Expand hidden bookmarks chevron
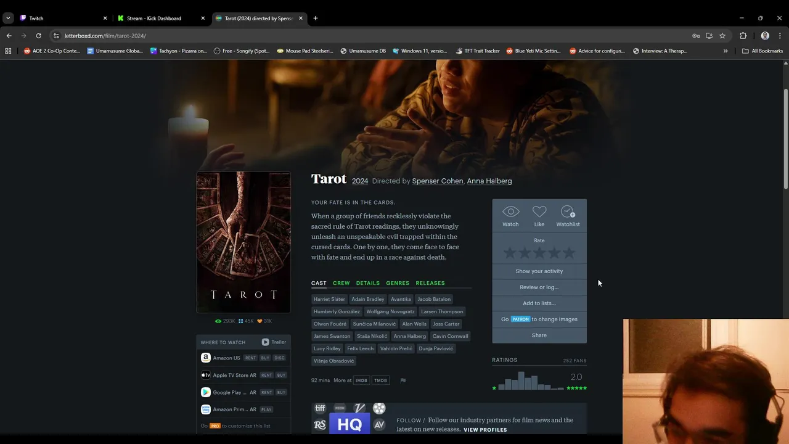Viewport: 789px width, 444px height. (726, 51)
